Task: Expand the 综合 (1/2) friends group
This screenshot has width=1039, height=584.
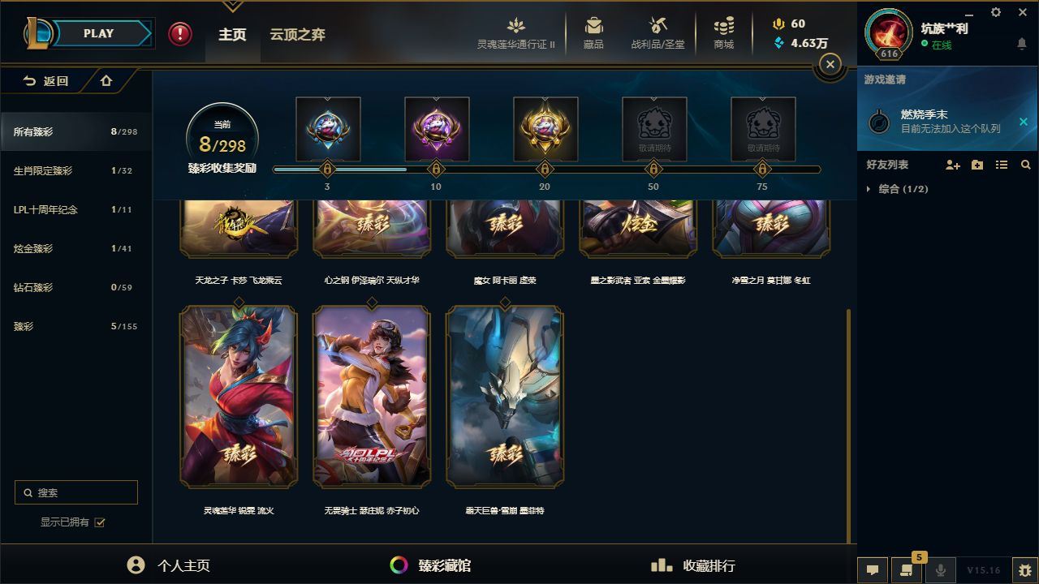Action: [x=896, y=189]
